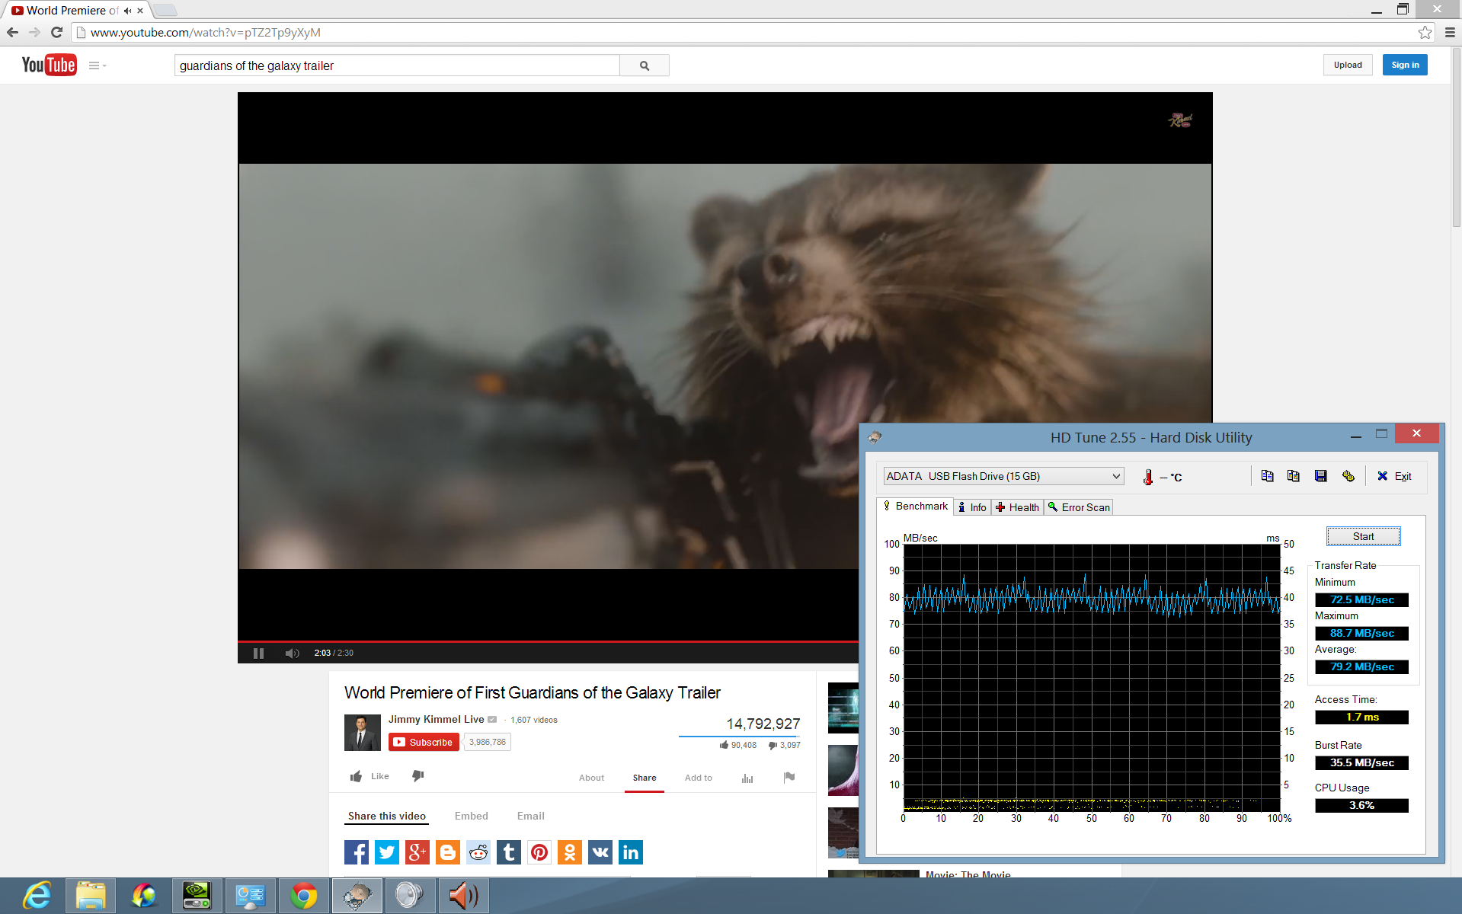
Task: Subscribe to Jimmy Kimmel Live
Action: (424, 742)
